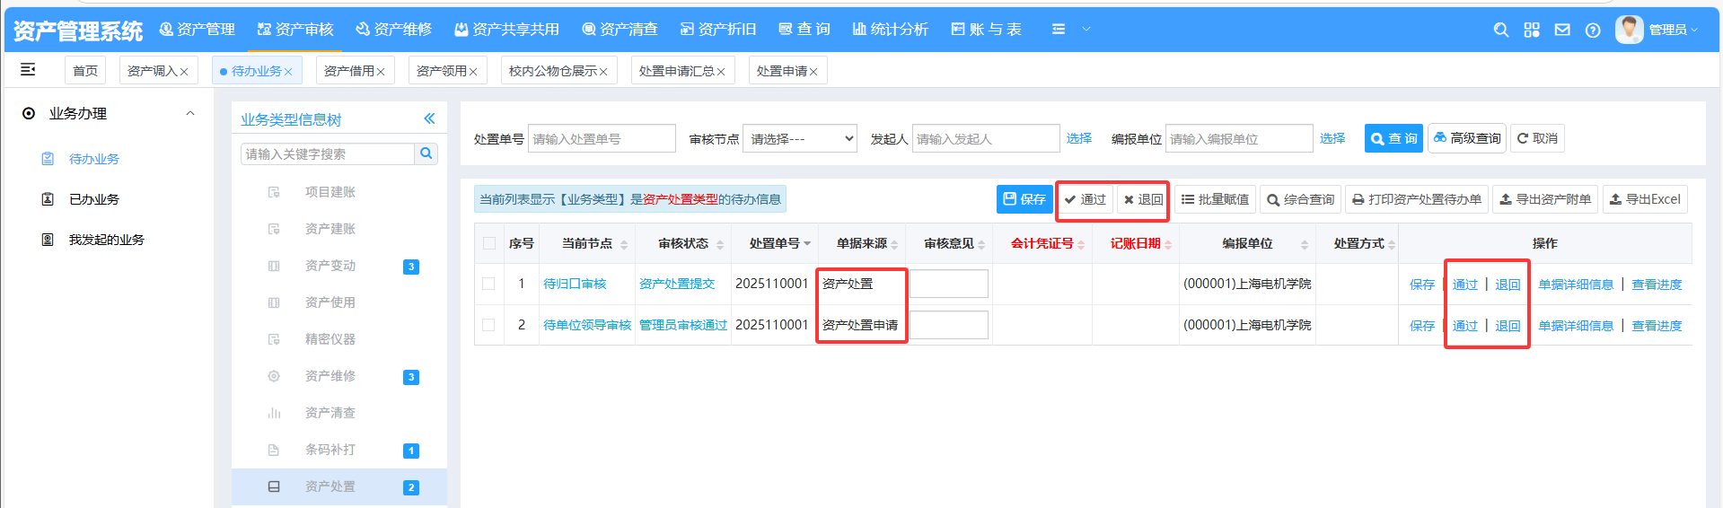The height and width of the screenshot is (508, 1723).
Task: Open the 审核节点 dropdown
Action: 799,138
